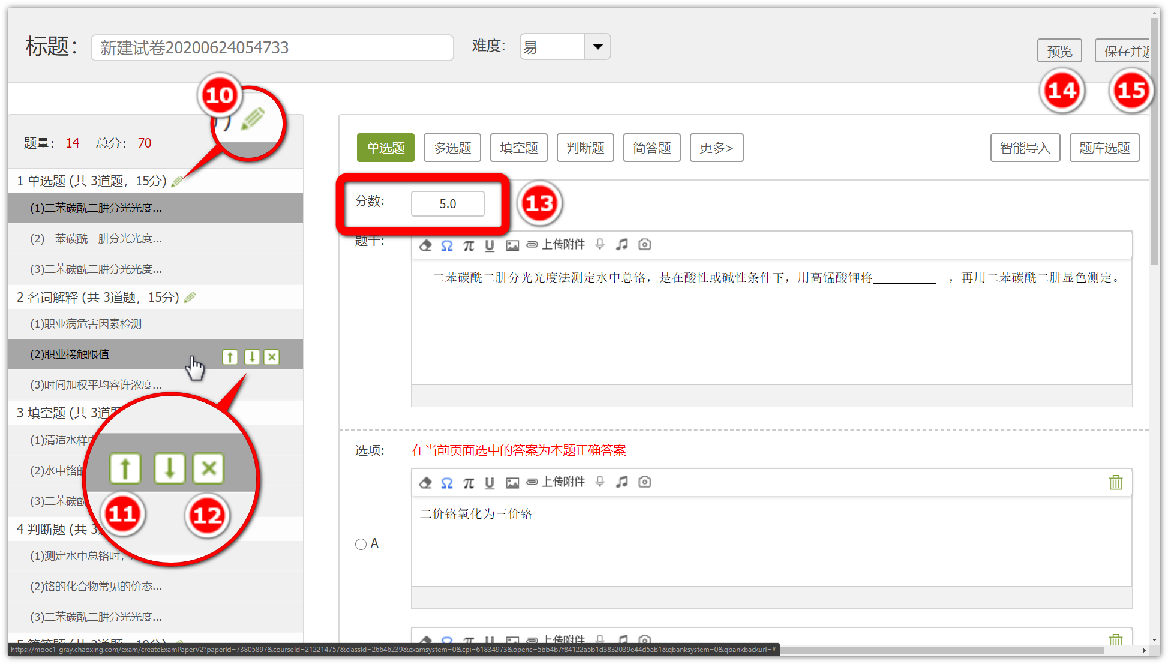Click the Omega special symbol icon in the question stem toolbar
1168x664 pixels.
(x=447, y=245)
